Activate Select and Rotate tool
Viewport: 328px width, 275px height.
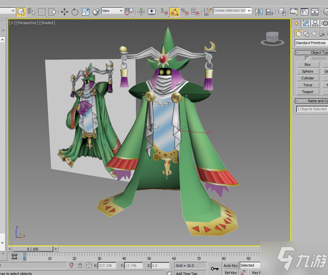pos(75,12)
